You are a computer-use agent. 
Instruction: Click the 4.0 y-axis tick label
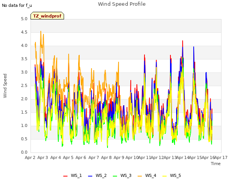pyautogui.click(x=24, y=46)
